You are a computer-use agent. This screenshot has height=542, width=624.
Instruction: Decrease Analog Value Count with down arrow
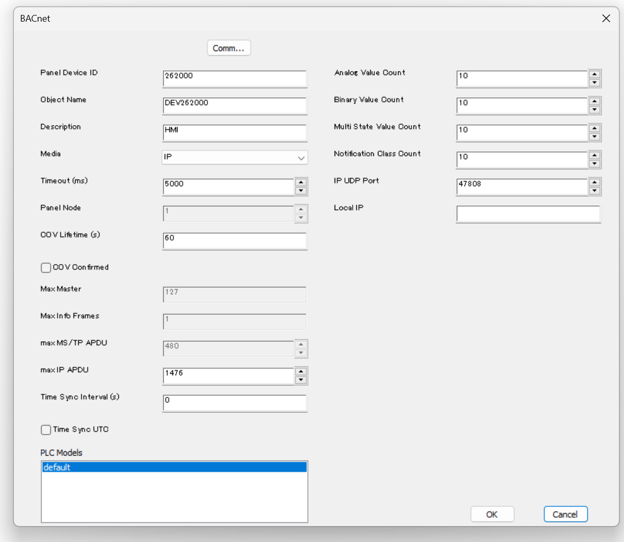[595, 83]
